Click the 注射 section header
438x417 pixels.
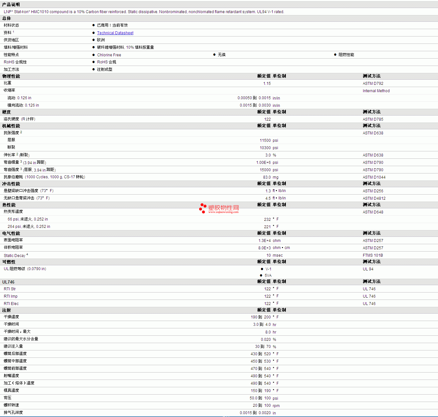pos(6,310)
